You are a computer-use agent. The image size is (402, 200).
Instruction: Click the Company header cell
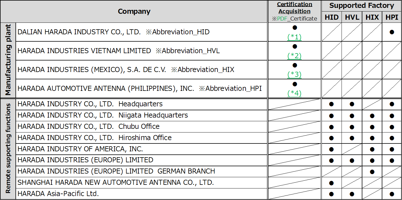(x=134, y=12)
